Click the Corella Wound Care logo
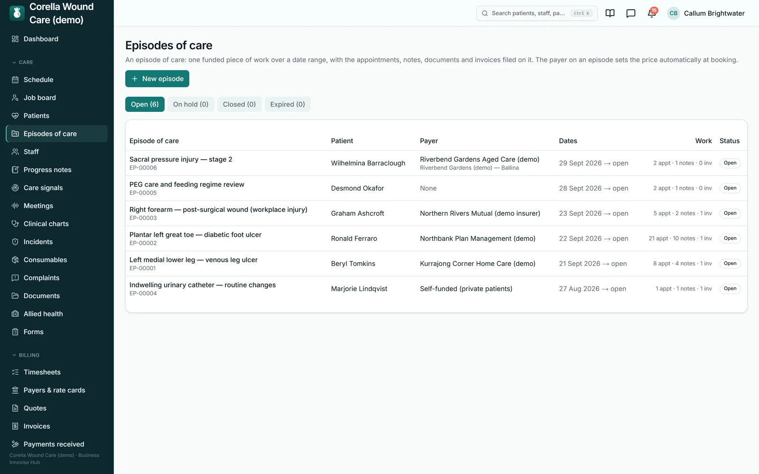This screenshot has width=759, height=474. (17, 13)
